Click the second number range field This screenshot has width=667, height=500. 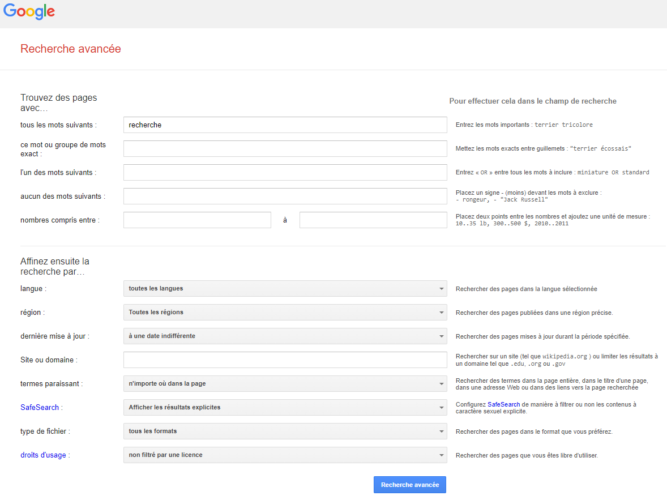pyautogui.click(x=373, y=220)
